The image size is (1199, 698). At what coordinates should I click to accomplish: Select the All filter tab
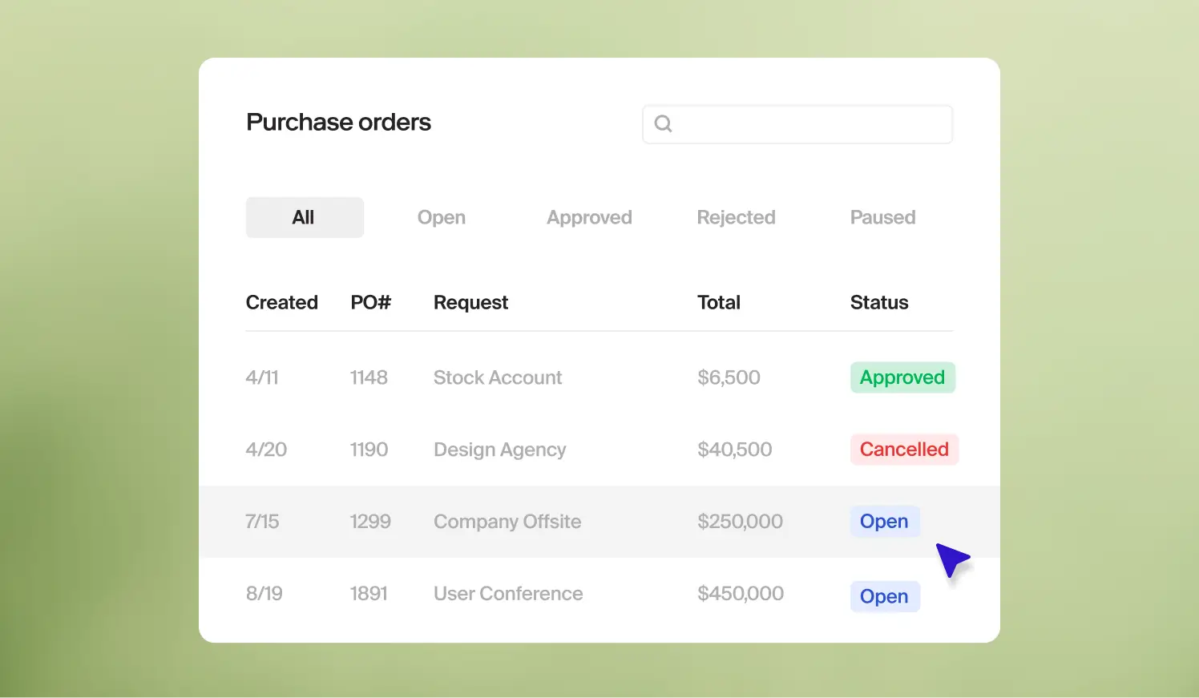point(304,216)
